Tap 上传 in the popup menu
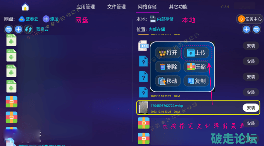The image size is (264, 146). click(x=196, y=53)
